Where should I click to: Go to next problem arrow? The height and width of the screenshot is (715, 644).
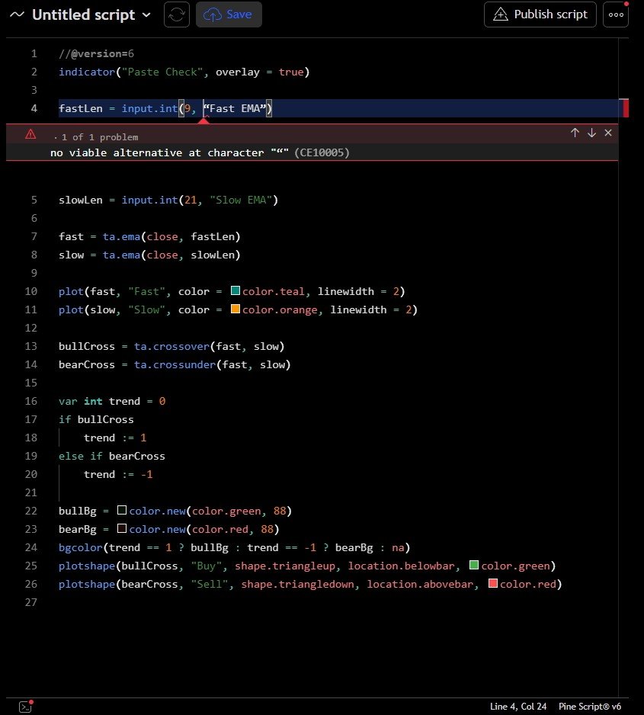591,133
